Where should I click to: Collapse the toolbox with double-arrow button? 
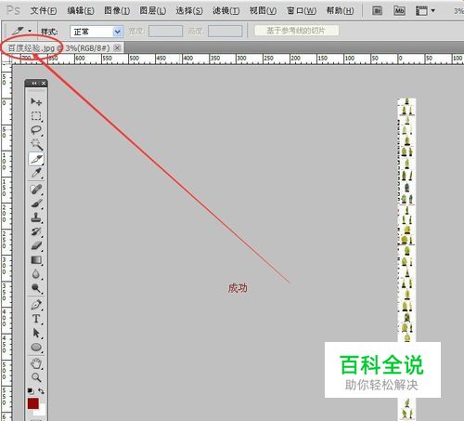[x=34, y=83]
